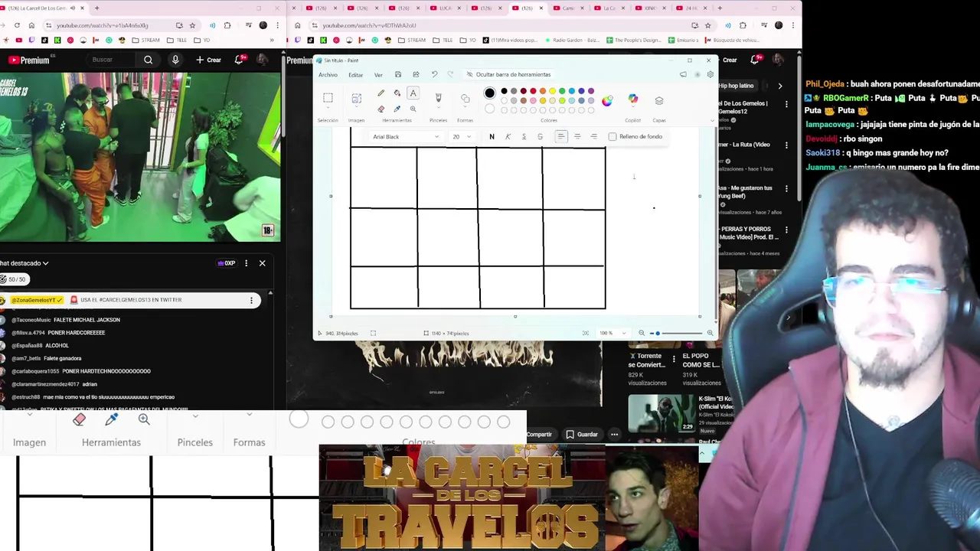The image size is (980, 551).
Task: Align text center in Paint
Action: [577, 136]
